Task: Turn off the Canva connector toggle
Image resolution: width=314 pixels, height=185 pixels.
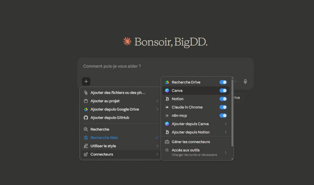Action: [223, 91]
